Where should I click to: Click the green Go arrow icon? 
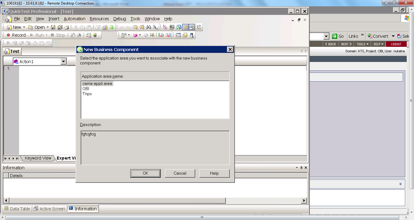(334, 36)
